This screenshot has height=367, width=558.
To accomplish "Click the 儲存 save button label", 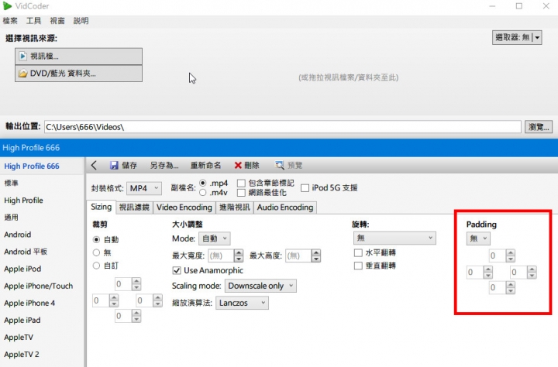I will 129,166.
